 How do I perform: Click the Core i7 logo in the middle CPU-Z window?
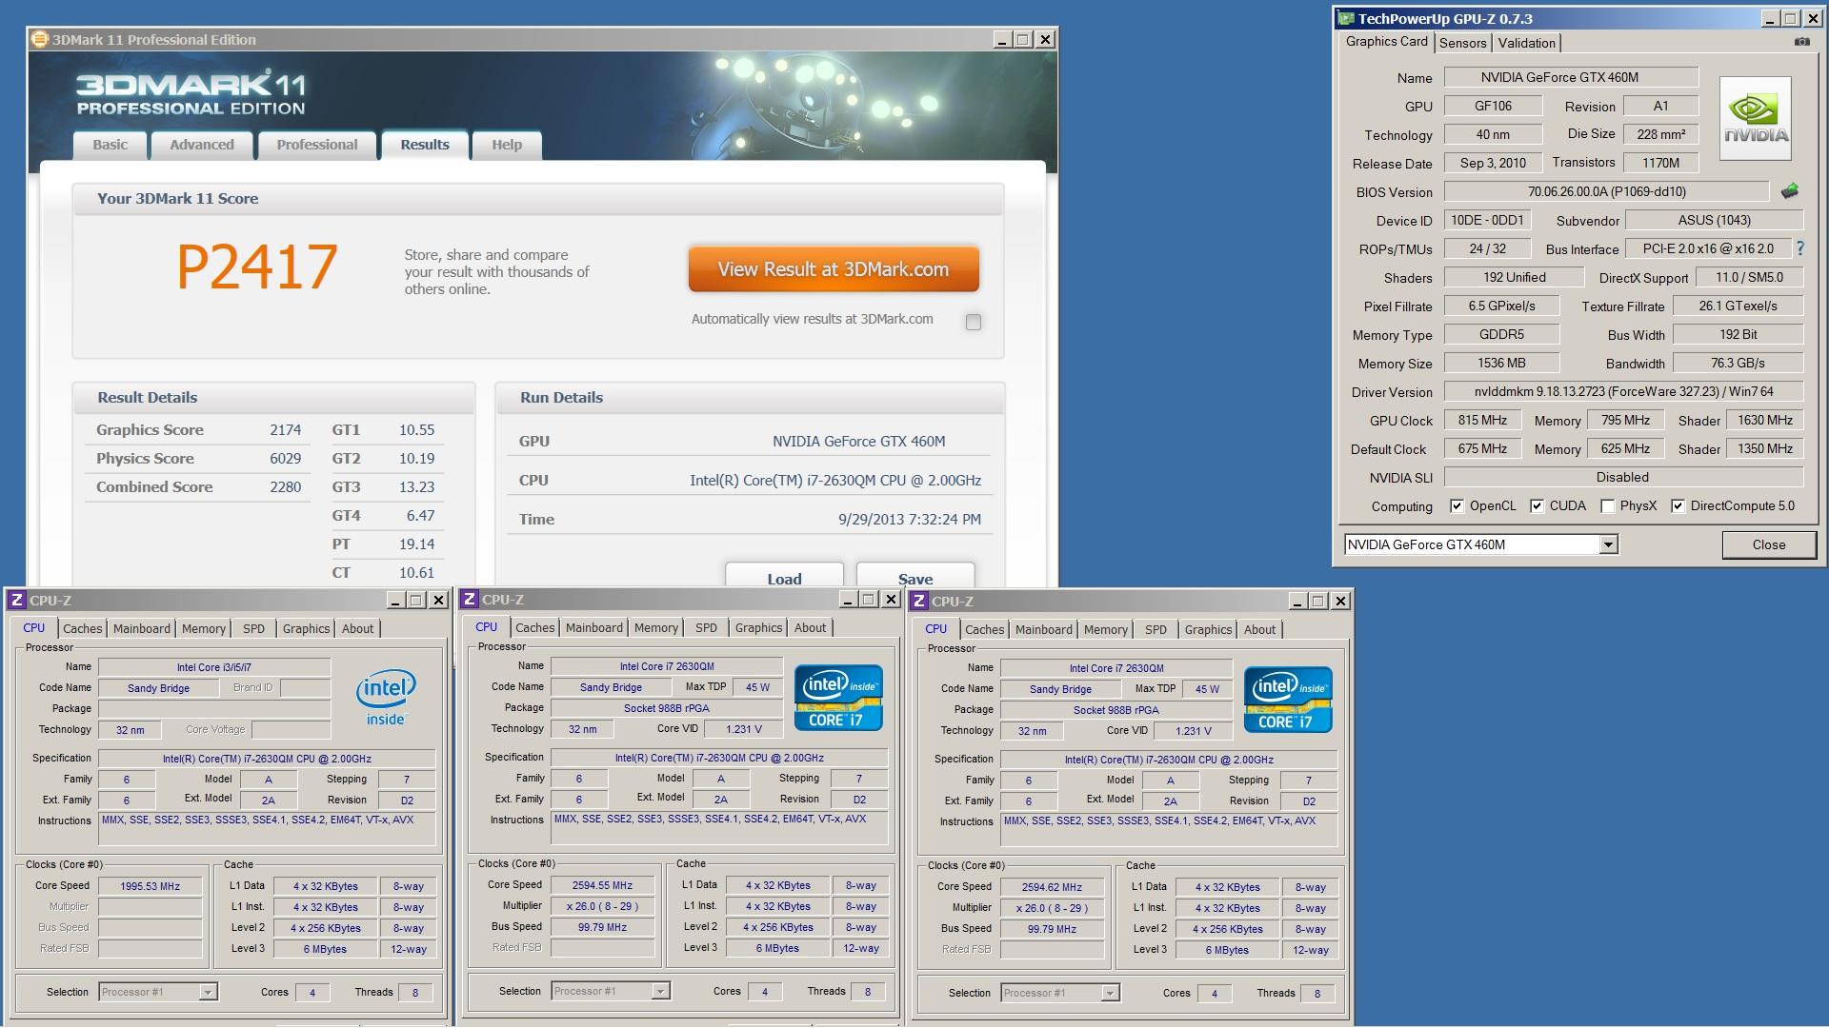[x=838, y=698]
